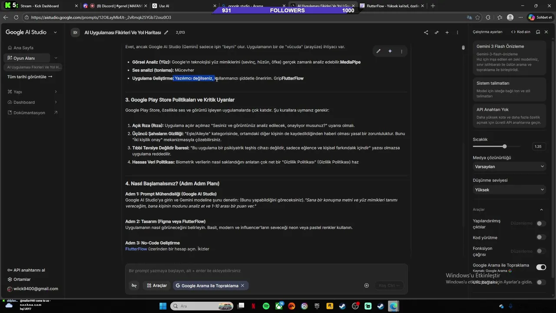Open the Oyun Alanı sidebar item

[x=27, y=58]
